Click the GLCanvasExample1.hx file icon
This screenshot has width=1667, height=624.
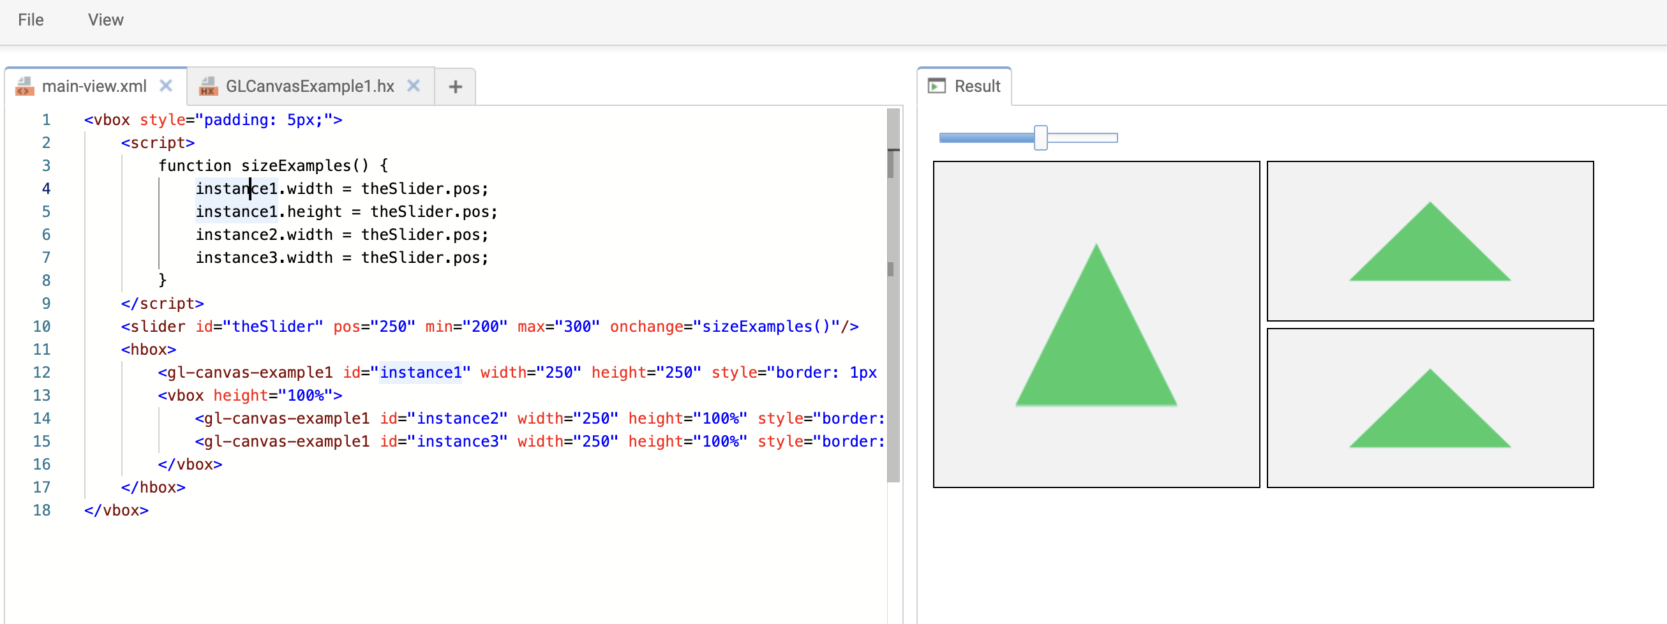click(207, 86)
